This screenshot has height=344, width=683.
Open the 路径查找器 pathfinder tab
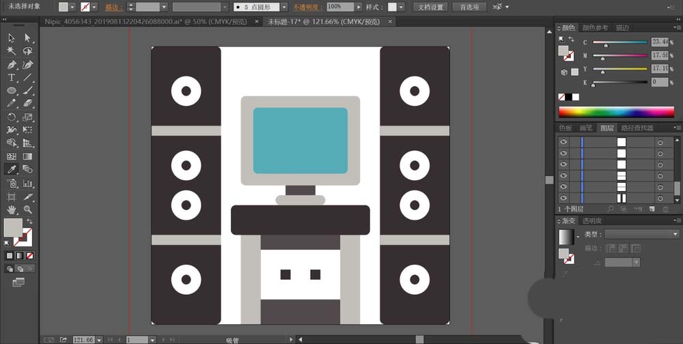pyautogui.click(x=637, y=128)
